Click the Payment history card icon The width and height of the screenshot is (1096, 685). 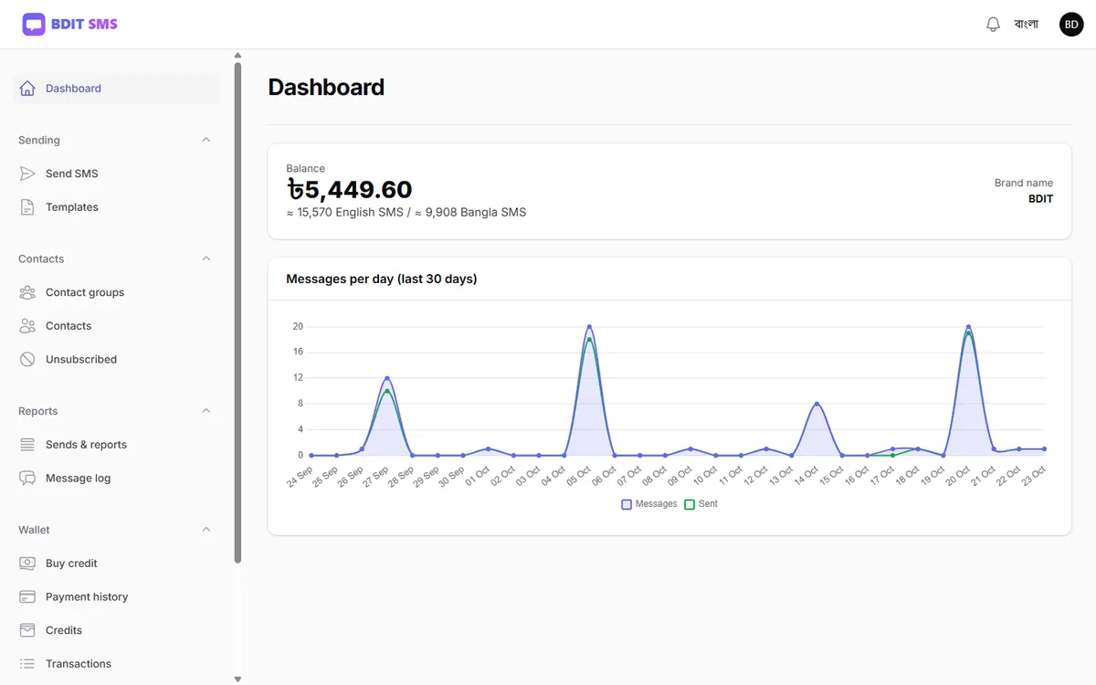[27, 597]
